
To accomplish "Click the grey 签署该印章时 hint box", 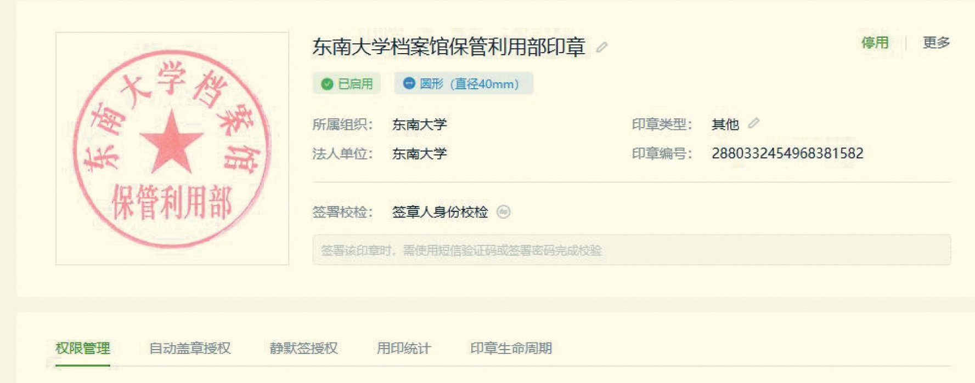I will tap(632, 250).
